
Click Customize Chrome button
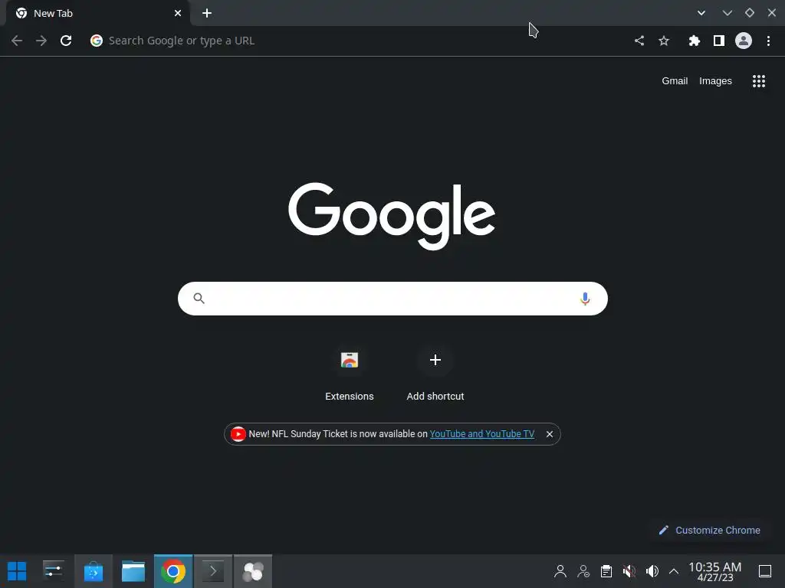coord(710,530)
